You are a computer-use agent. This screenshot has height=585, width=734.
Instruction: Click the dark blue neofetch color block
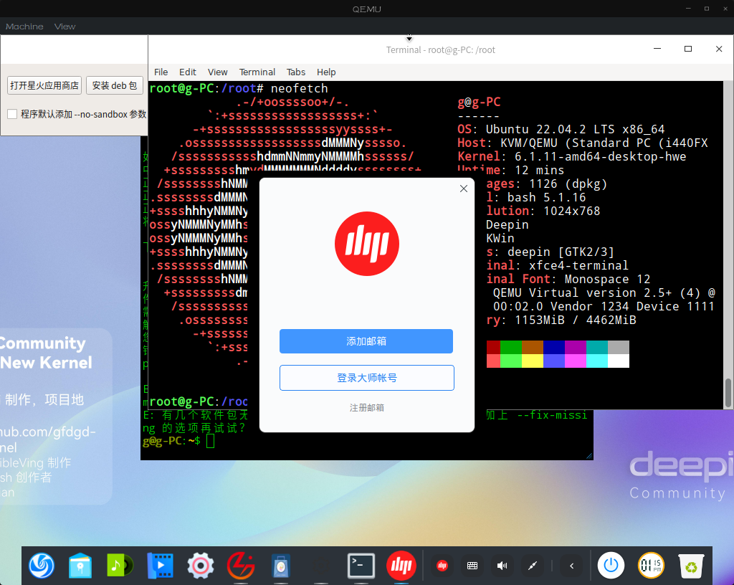tap(554, 347)
